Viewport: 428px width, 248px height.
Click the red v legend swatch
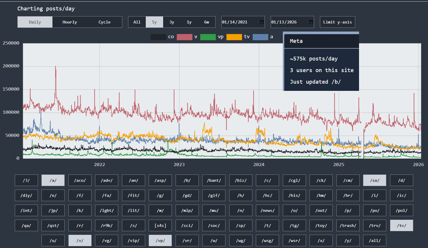185,37
